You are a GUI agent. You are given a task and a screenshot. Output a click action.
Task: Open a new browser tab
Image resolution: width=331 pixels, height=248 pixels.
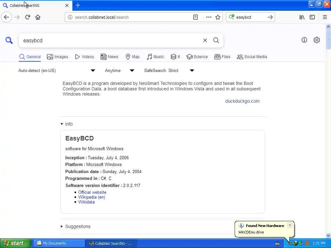78,5
